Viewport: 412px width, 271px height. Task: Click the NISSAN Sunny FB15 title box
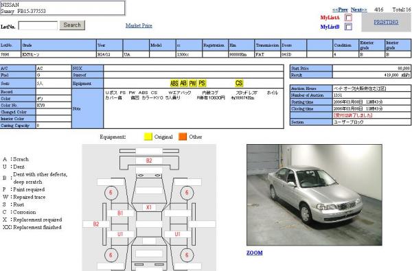[x=62, y=8]
